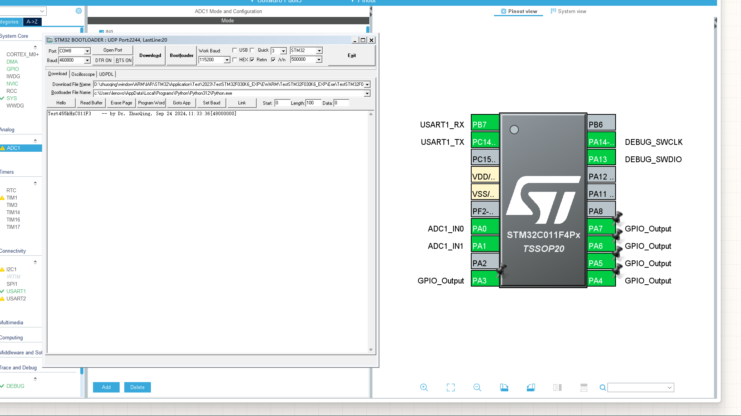This screenshot has height=416, width=741.
Task: Click the Start input field
Action: pos(282,103)
